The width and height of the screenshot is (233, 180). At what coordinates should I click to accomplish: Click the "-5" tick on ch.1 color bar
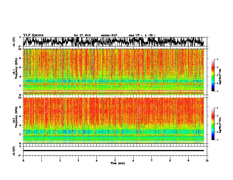(x=217, y=75)
